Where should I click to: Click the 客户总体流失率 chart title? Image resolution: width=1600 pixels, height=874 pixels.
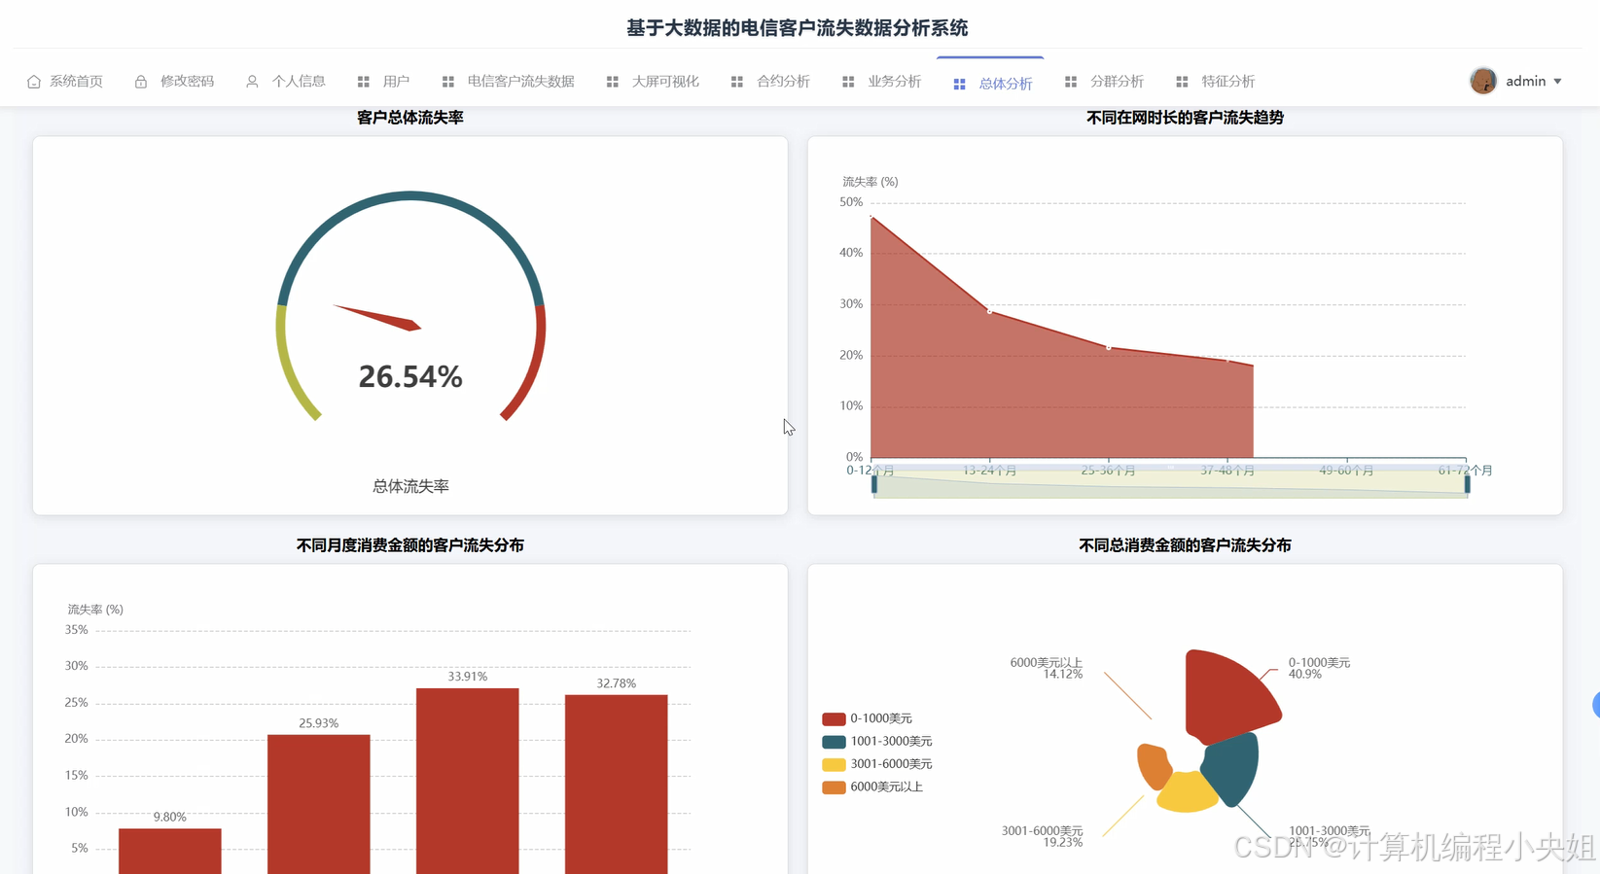(410, 118)
